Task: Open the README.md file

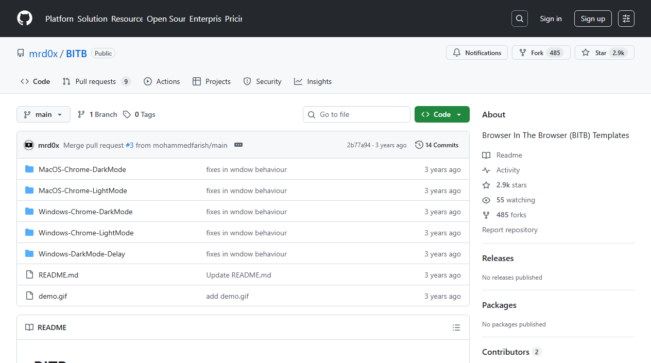Action: (x=59, y=275)
